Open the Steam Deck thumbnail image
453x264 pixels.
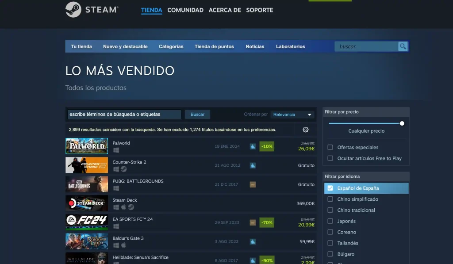coord(87,203)
